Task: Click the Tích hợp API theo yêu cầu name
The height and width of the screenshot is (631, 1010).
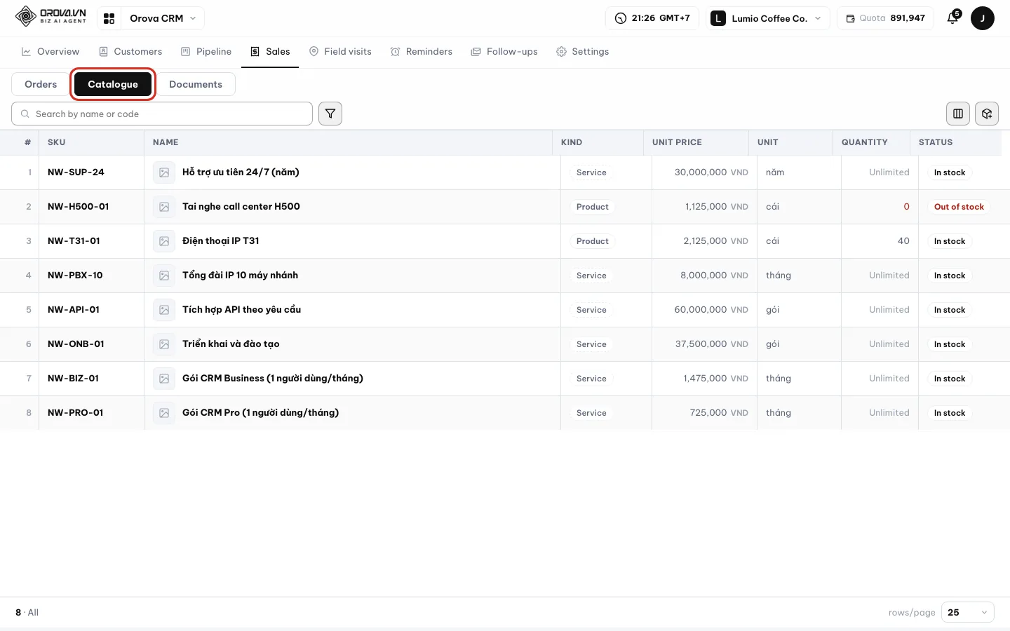Action: [x=242, y=310]
